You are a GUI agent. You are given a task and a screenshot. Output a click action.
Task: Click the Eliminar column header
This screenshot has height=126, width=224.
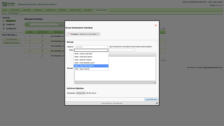tap(30, 32)
